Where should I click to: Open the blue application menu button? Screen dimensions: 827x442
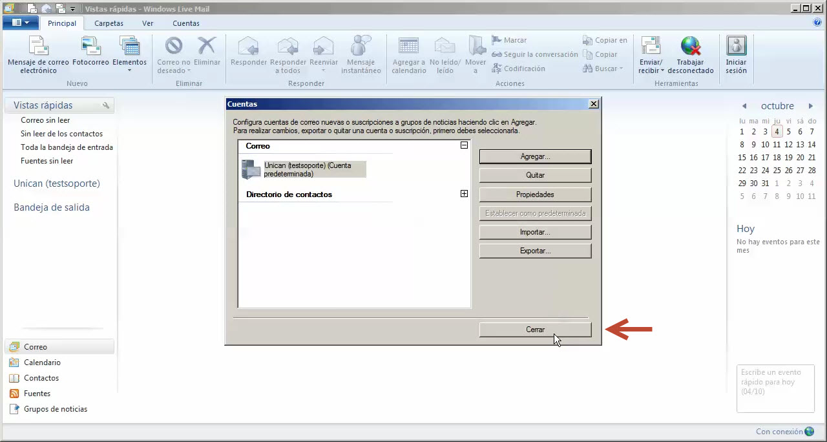(21, 23)
